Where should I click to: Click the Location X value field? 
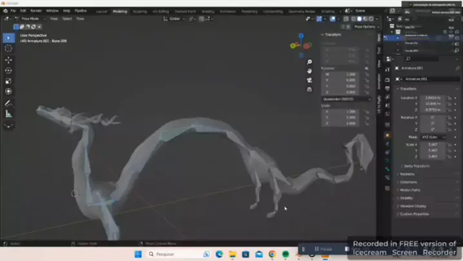pyautogui.click(x=433, y=98)
